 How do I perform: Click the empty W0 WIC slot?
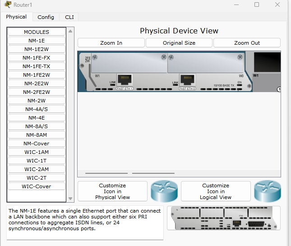206,63
